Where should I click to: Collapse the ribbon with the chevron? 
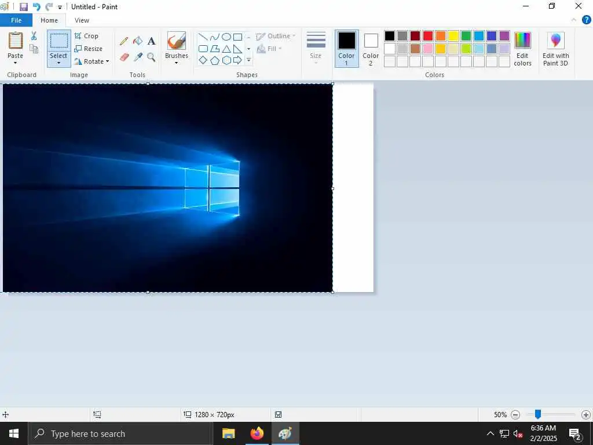[x=574, y=20]
